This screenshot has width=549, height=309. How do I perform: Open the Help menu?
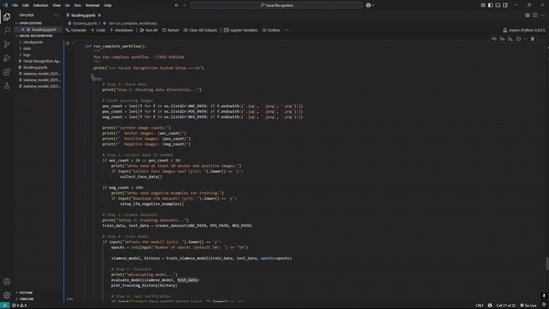point(108,5)
